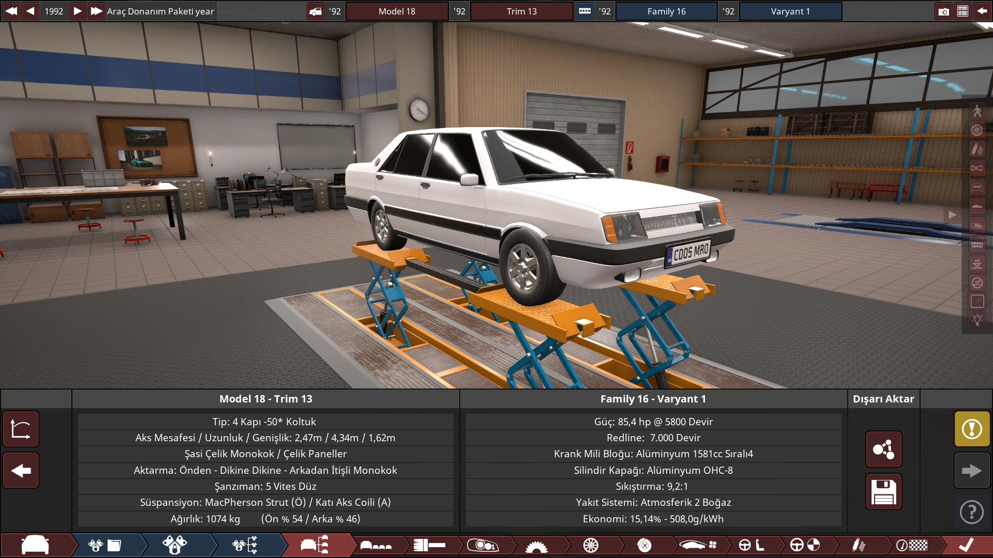Toggle the car body silhouette icon

(x=977, y=206)
